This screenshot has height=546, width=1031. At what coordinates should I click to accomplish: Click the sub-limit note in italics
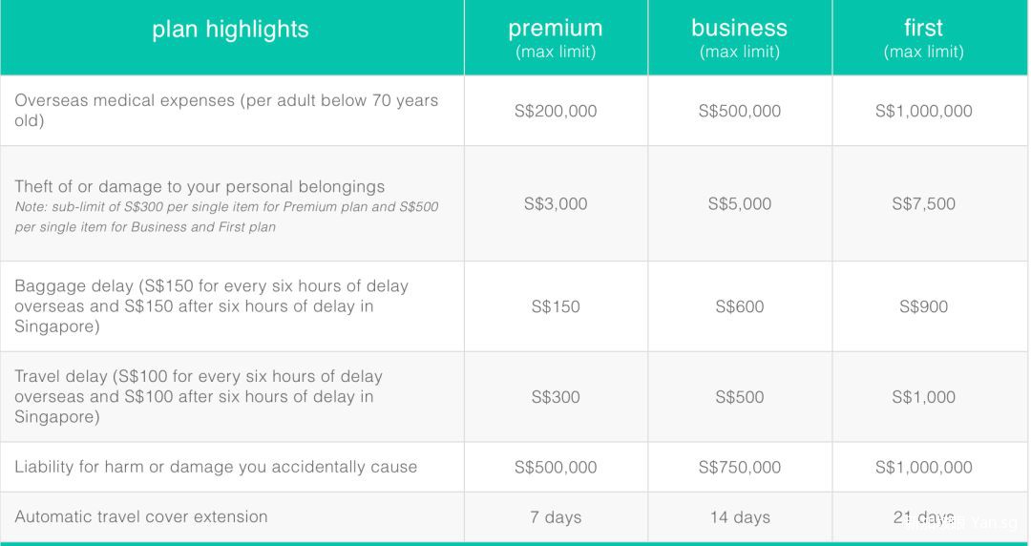point(226,217)
